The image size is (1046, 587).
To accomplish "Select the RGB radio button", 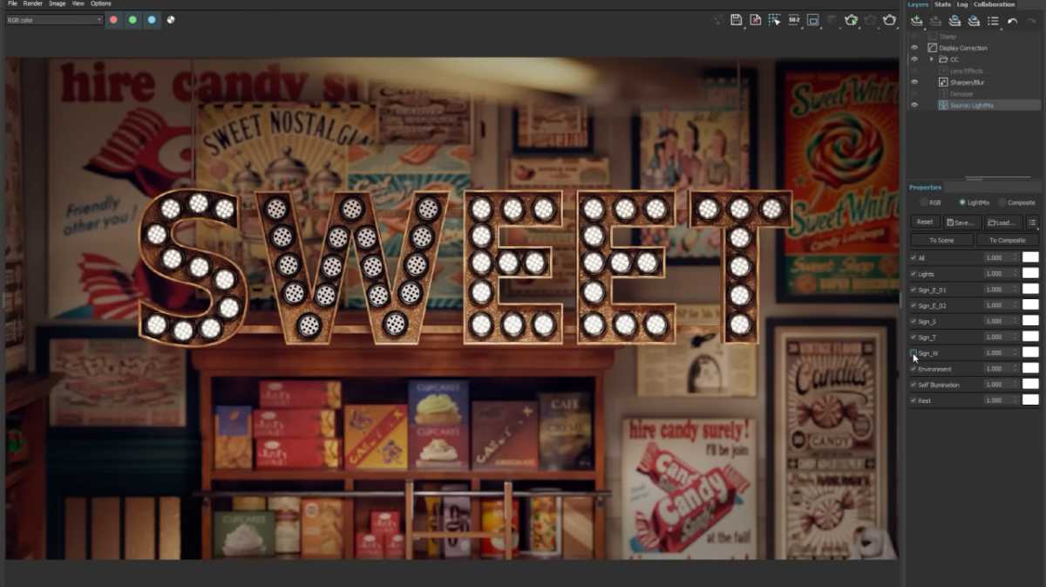I will click(923, 202).
